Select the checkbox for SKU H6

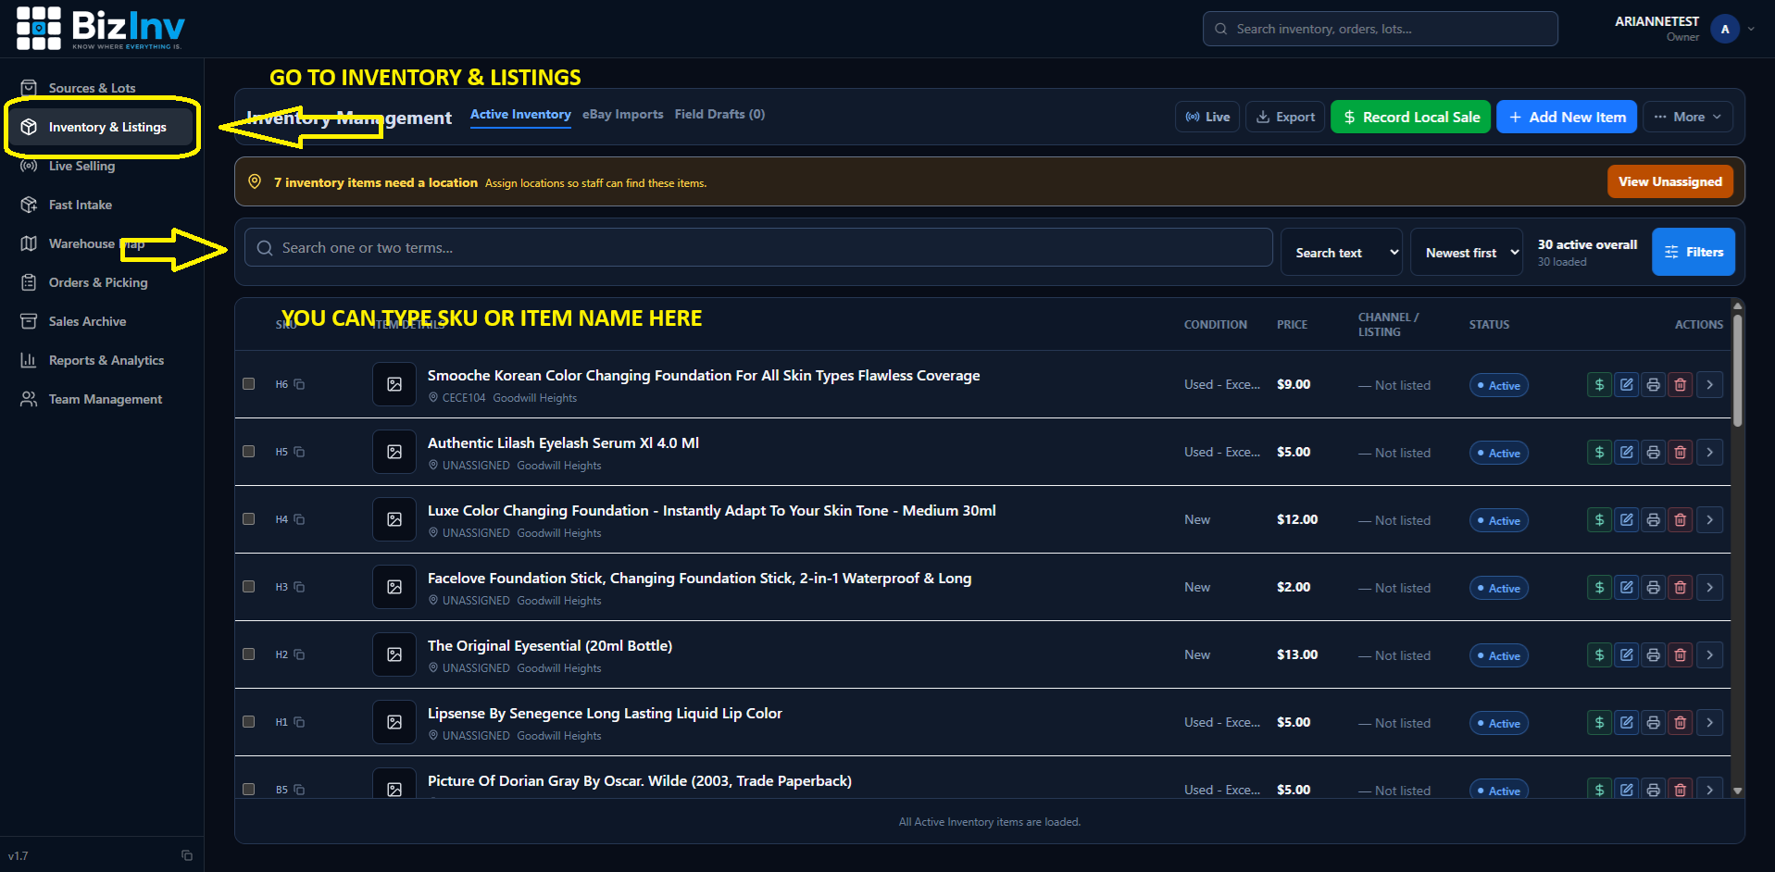[248, 383]
